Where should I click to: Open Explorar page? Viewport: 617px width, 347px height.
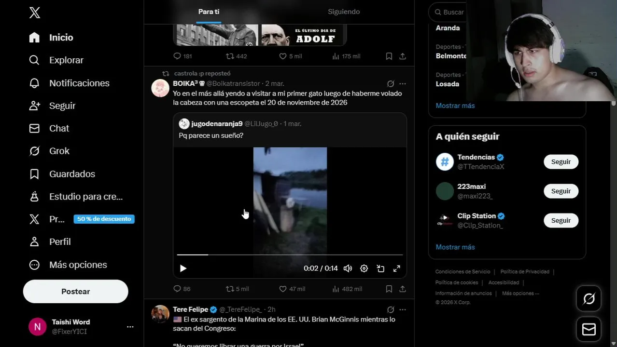[56, 60]
